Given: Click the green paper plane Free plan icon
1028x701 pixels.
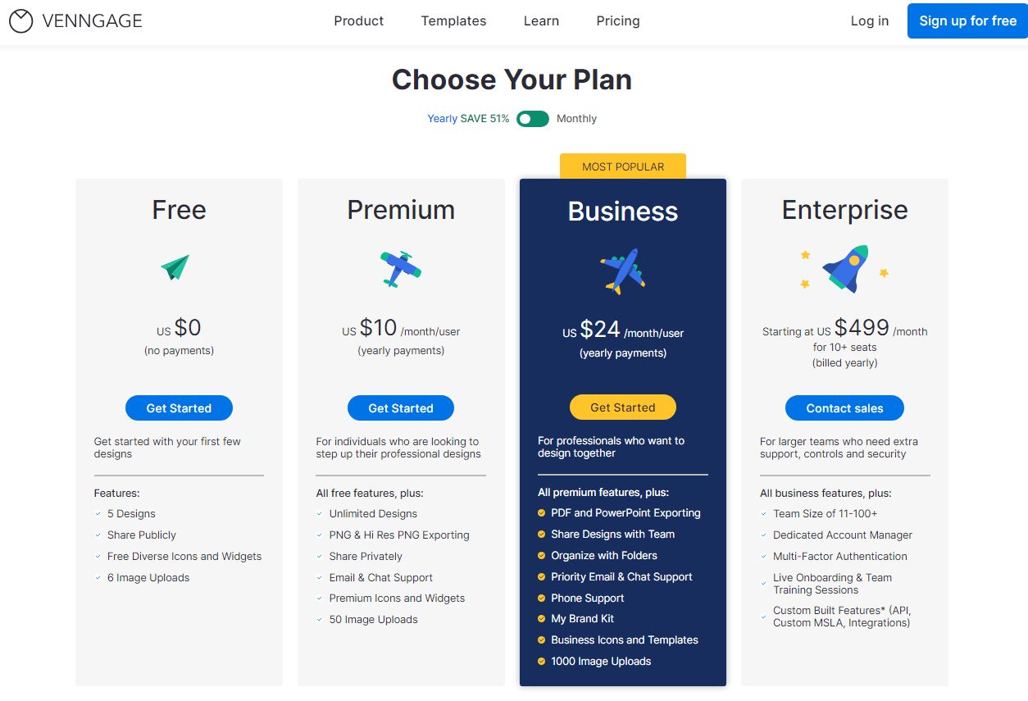Looking at the screenshot, I should [x=175, y=267].
